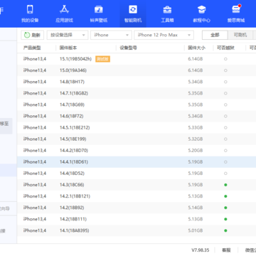Select firmware 14.4.1(18D61)
This screenshot has width=256, height=256.
(x=137, y=162)
